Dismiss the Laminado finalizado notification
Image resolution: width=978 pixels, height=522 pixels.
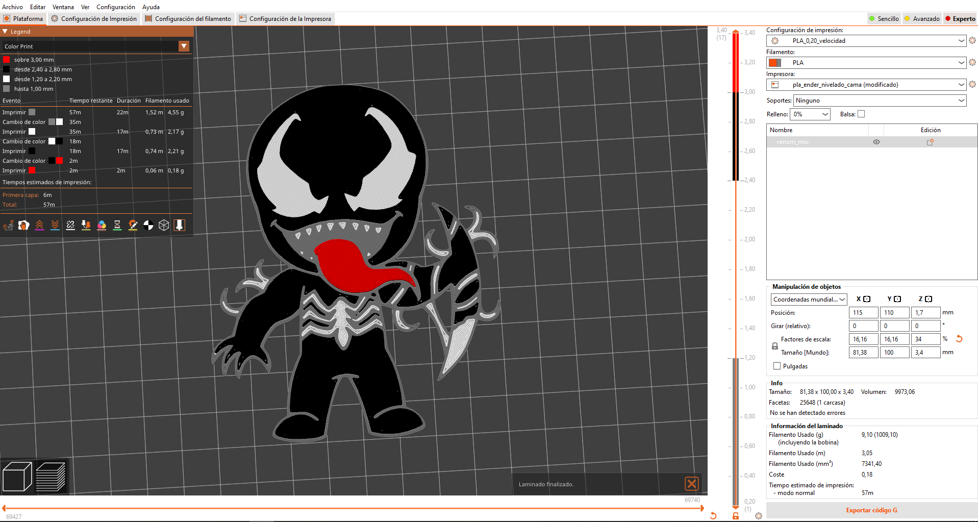[692, 484]
